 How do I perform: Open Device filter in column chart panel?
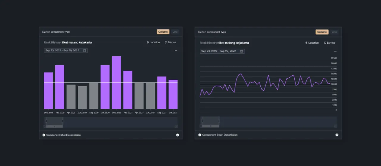[170, 42]
